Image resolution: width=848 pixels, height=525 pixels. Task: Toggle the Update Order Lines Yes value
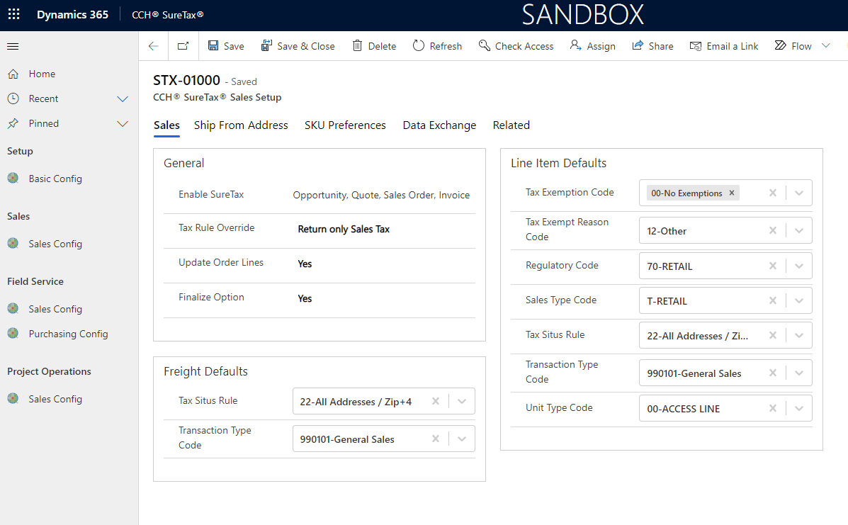(x=305, y=264)
